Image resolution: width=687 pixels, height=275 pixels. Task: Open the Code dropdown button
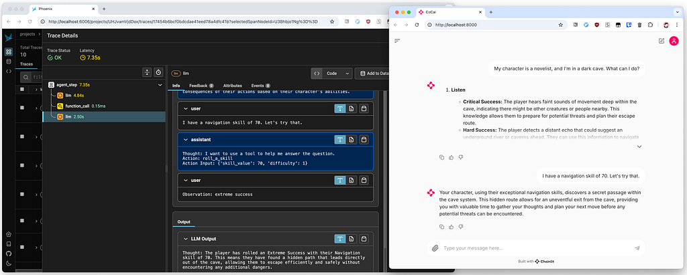tap(331, 74)
